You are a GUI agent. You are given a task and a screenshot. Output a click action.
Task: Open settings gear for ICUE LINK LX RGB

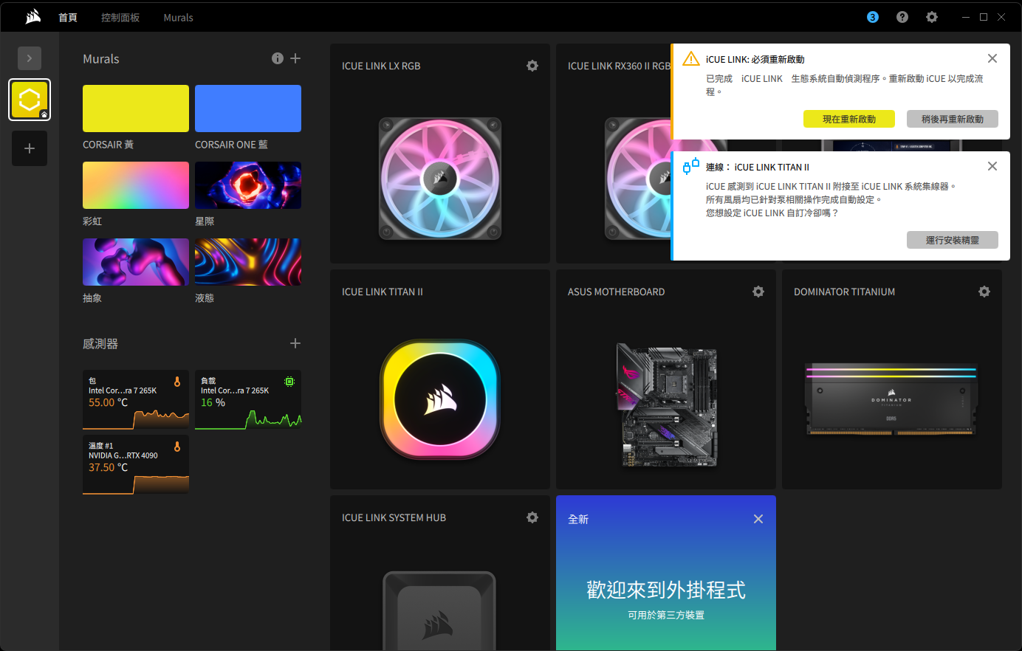click(532, 66)
